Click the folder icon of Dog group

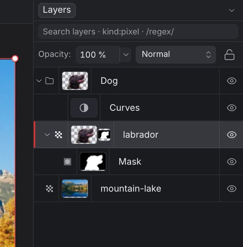point(49,81)
